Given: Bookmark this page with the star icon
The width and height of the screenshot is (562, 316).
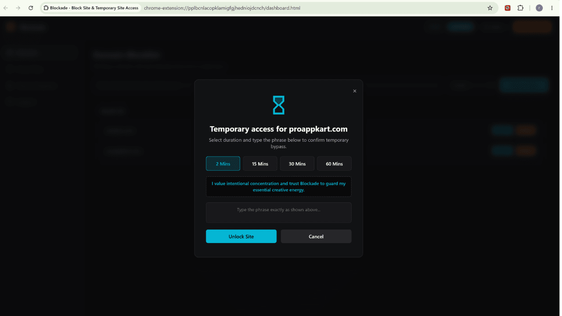Looking at the screenshot, I should pos(490,8).
